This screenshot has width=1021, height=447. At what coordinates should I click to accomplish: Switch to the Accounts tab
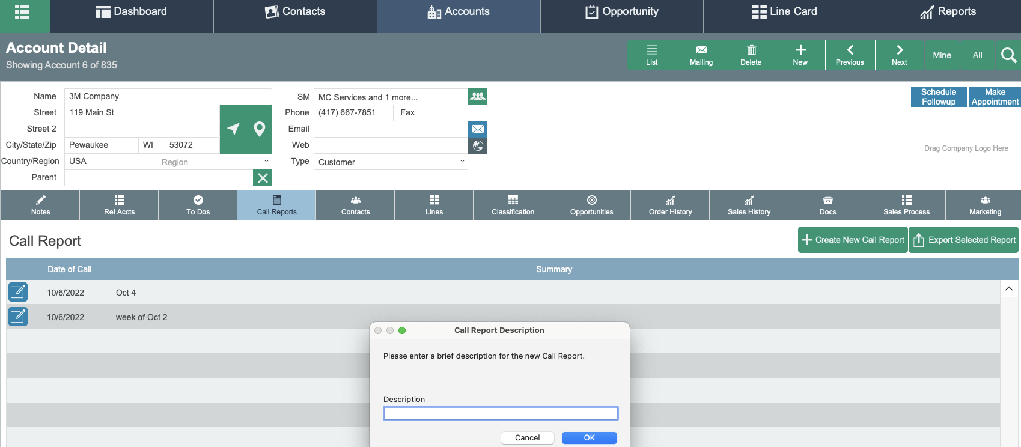click(x=459, y=12)
